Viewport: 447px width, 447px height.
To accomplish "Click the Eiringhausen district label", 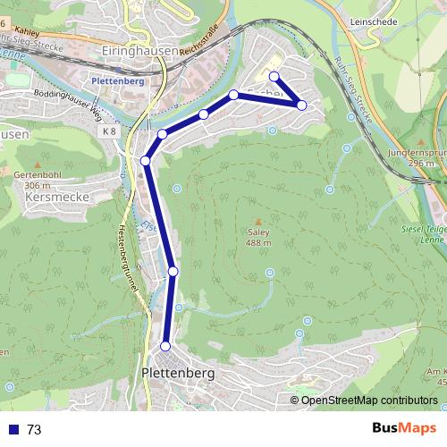I will pyautogui.click(x=140, y=51).
